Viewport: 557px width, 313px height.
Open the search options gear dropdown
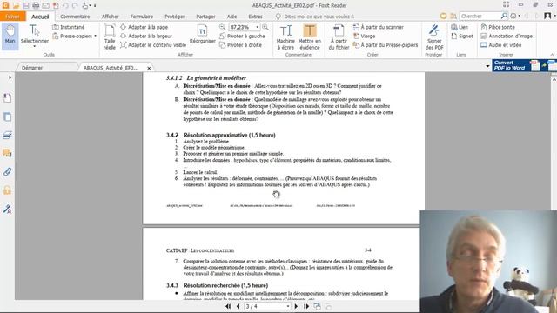515,16
